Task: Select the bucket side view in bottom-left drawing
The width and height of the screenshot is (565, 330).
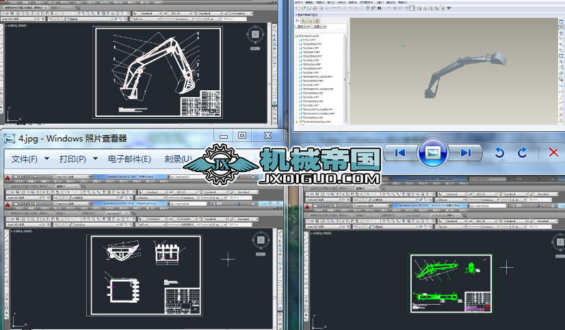Action: pyautogui.click(x=122, y=250)
